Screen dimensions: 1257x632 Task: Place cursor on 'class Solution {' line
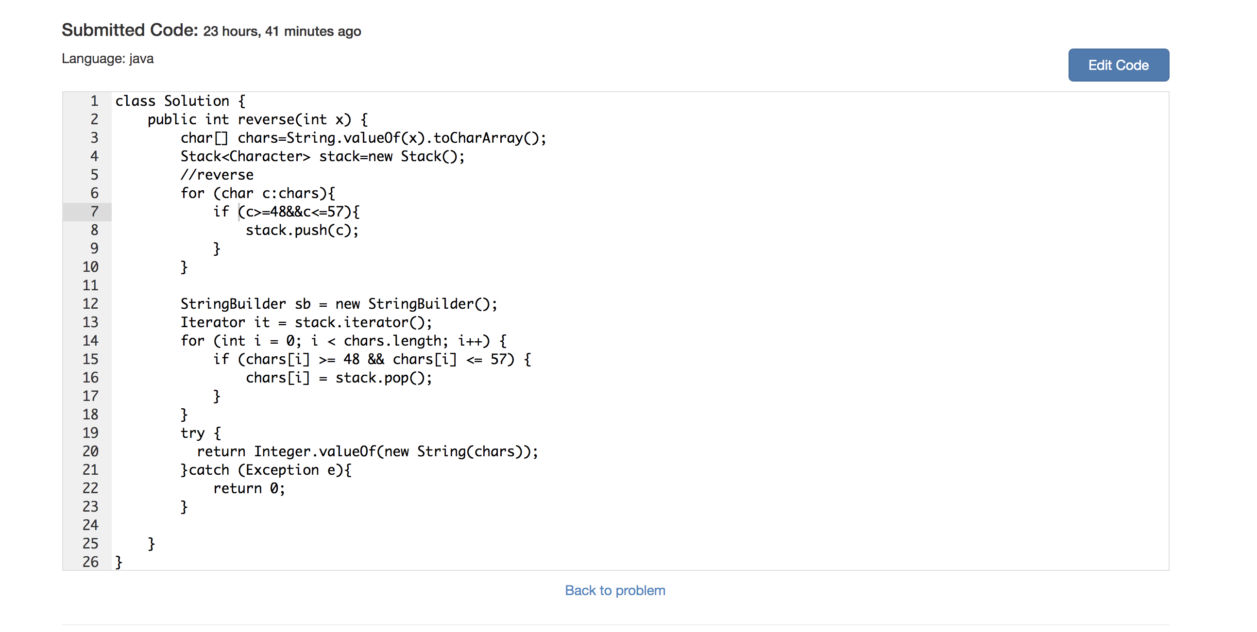point(180,101)
